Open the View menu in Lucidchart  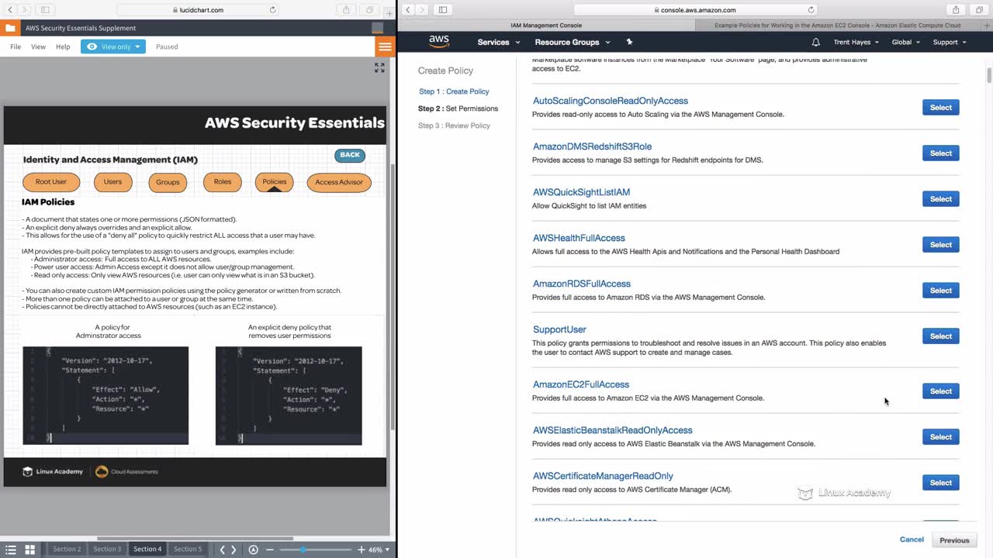tap(38, 46)
